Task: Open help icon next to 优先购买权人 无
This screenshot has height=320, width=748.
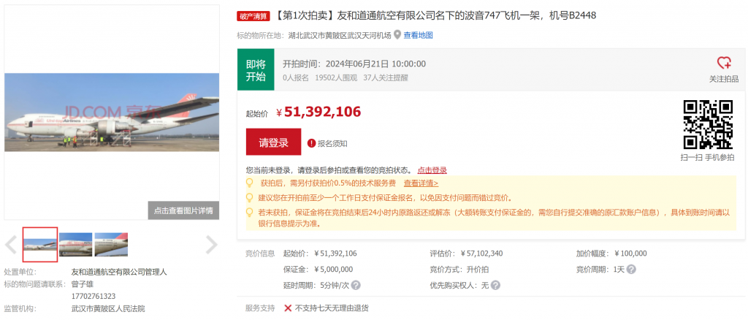Action: point(496,285)
